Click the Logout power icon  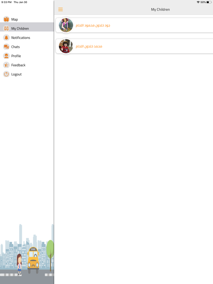(6, 74)
